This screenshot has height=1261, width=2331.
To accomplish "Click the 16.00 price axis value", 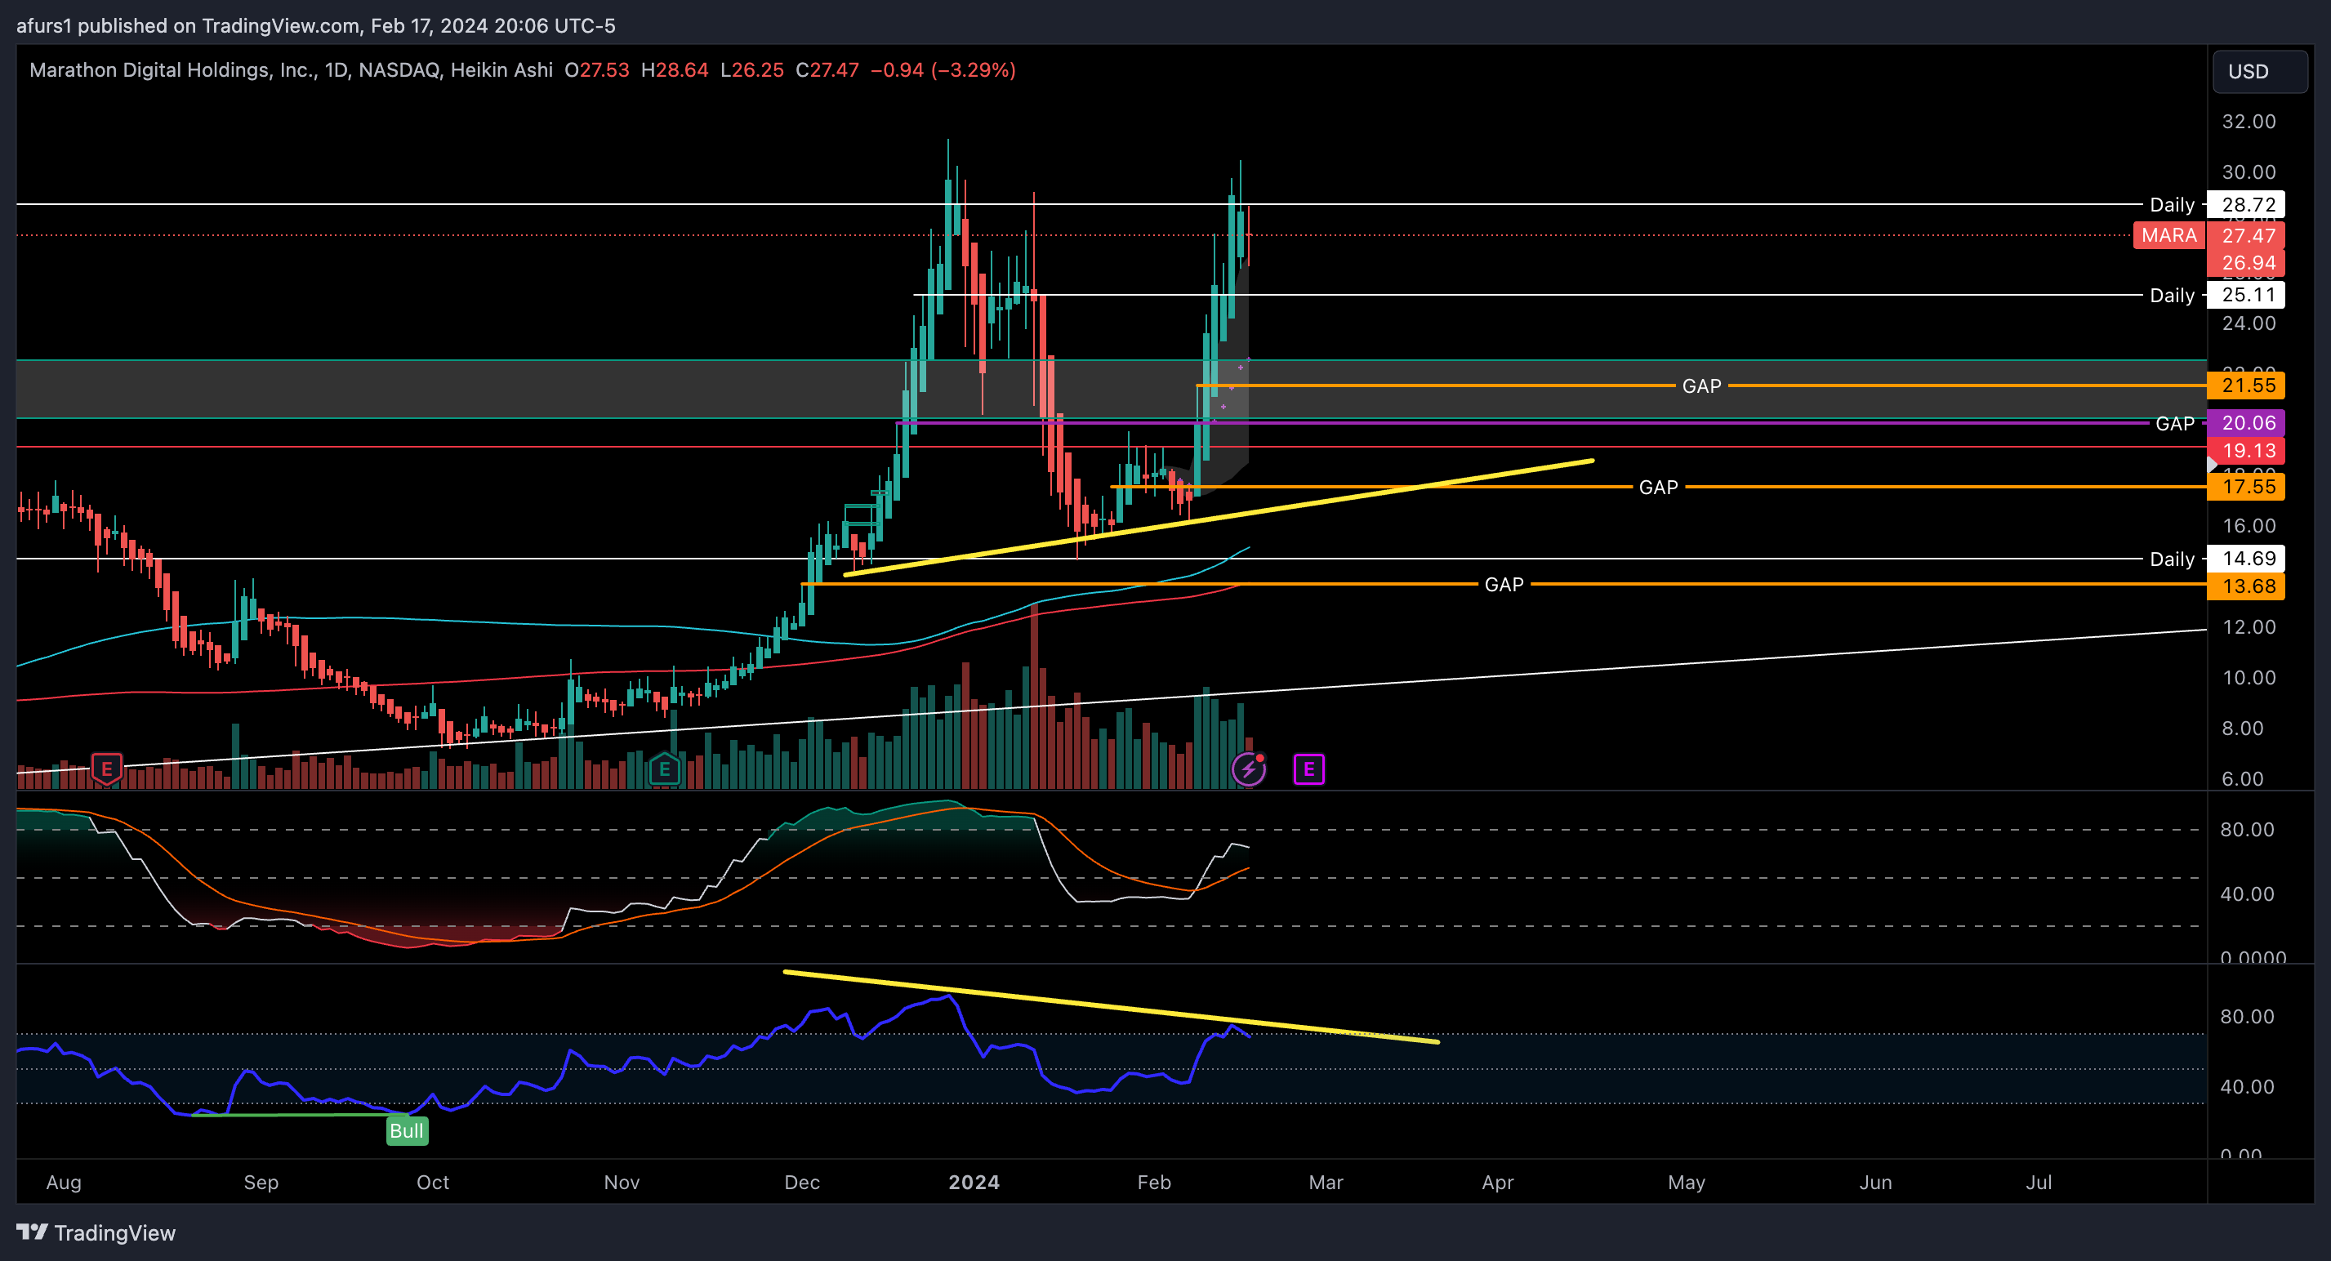I will click(x=2248, y=526).
